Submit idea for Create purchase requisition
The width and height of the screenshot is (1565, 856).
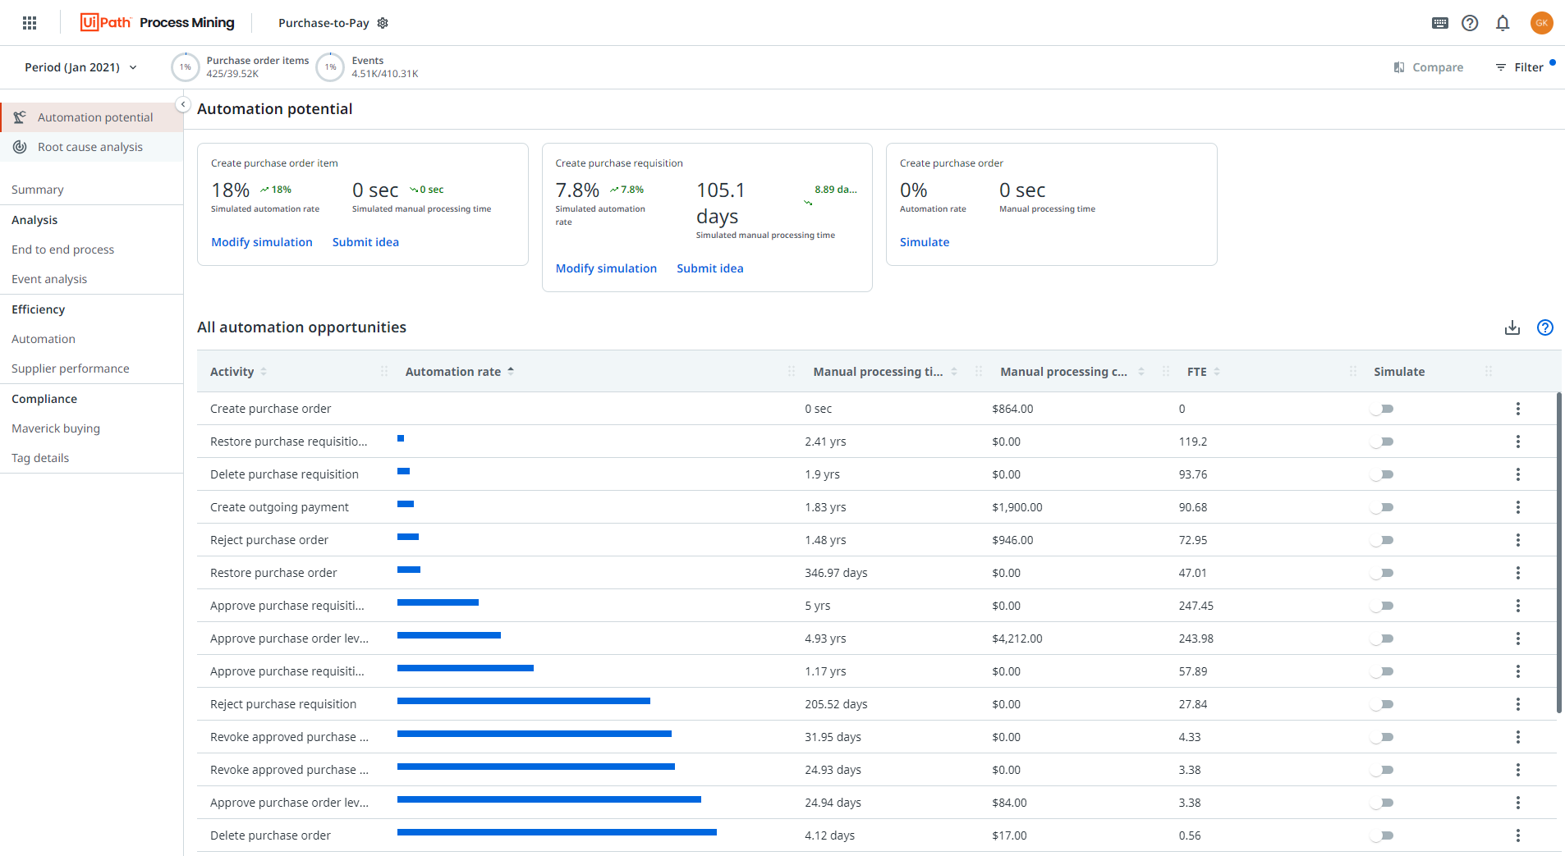point(710,268)
